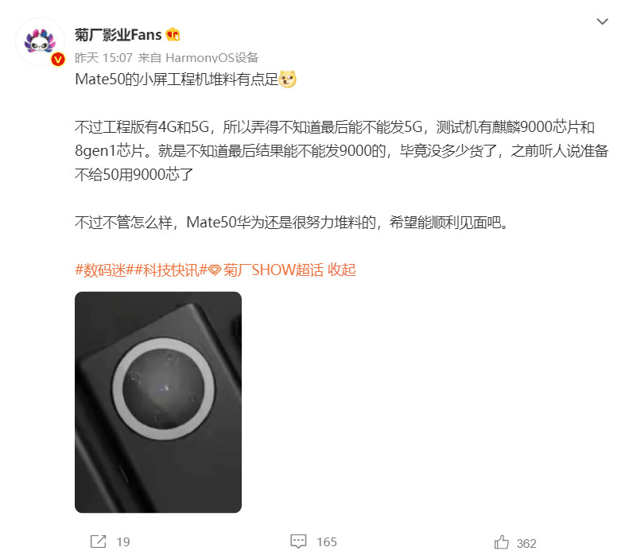Click the doge emoji in the post
Viewport: 629px width, 559px height.
point(288,79)
